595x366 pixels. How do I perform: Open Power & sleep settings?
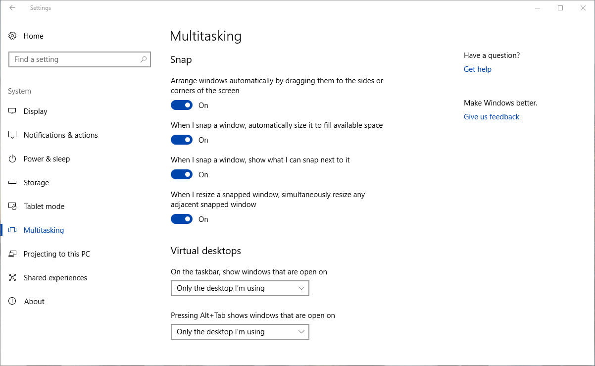[x=47, y=158]
